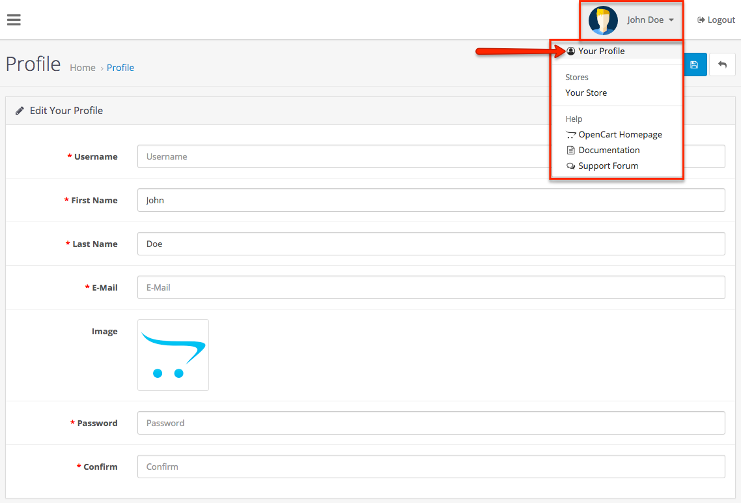Open the hamburger navigation menu
Viewport: 741px width, 503px height.
(14, 20)
